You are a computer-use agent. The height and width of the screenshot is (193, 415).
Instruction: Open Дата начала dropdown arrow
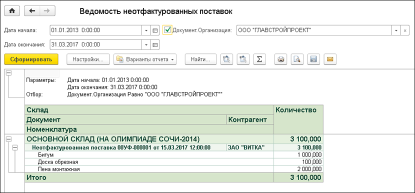point(146,30)
